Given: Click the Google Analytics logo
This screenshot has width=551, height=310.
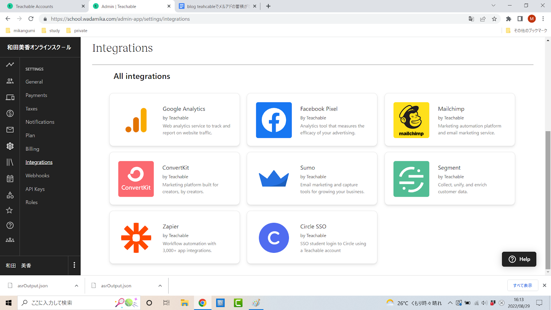Looking at the screenshot, I should click(136, 120).
